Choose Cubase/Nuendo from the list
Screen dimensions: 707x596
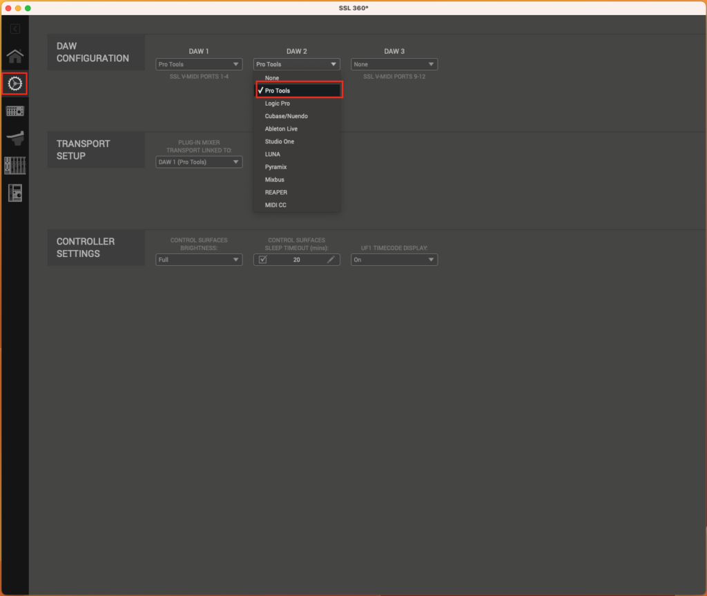(x=297, y=116)
